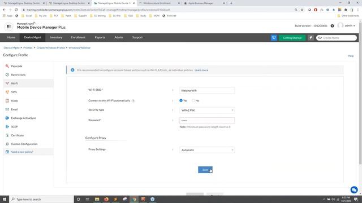Open File Explorer from the taskbar
The image size is (362, 203).
click(97, 199)
